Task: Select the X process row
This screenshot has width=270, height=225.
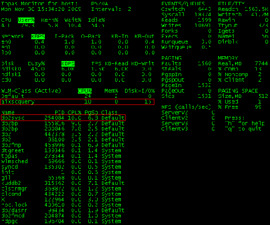Action: click(x=61, y=199)
